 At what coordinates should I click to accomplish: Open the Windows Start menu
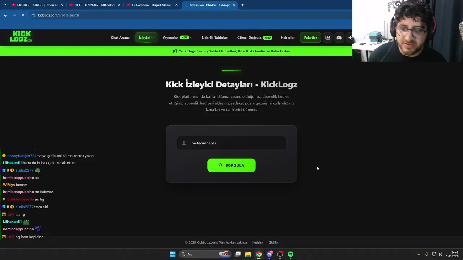point(173,254)
